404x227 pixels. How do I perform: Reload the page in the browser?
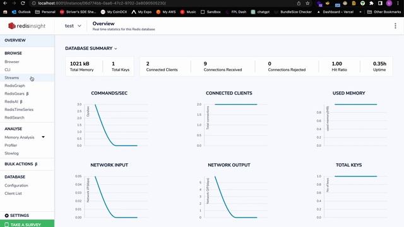[x=23, y=3]
